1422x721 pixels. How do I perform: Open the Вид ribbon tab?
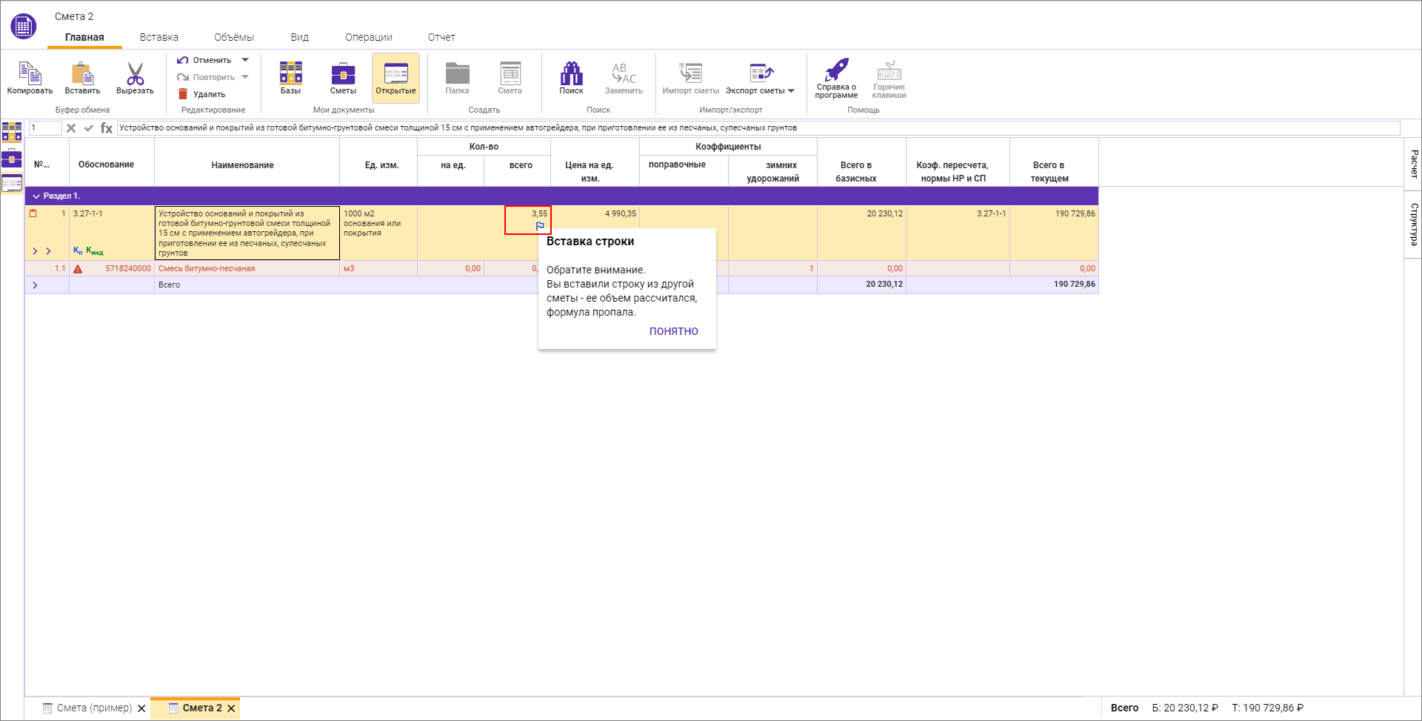[300, 37]
